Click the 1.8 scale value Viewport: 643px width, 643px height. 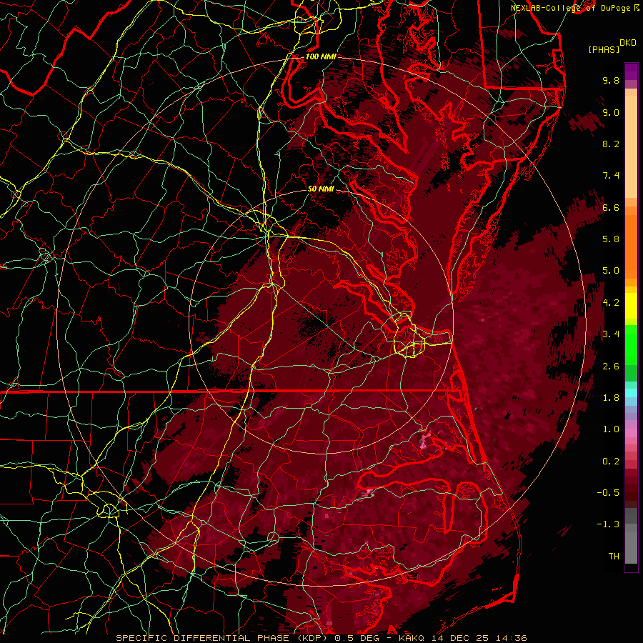click(x=611, y=398)
